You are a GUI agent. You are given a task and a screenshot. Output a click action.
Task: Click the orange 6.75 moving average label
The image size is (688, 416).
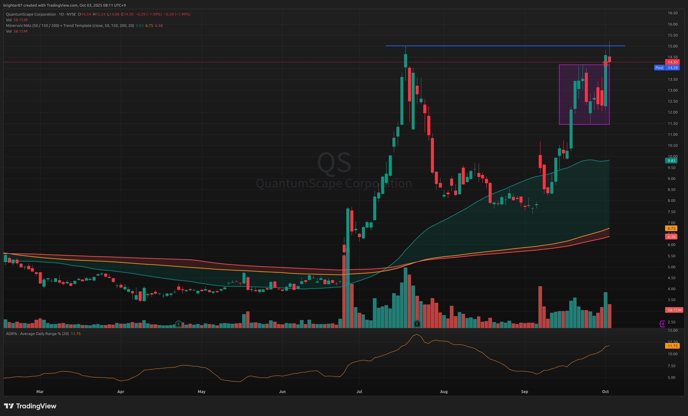671,228
